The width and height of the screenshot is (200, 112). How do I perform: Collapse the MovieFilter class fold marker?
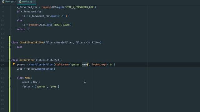click(10, 60)
